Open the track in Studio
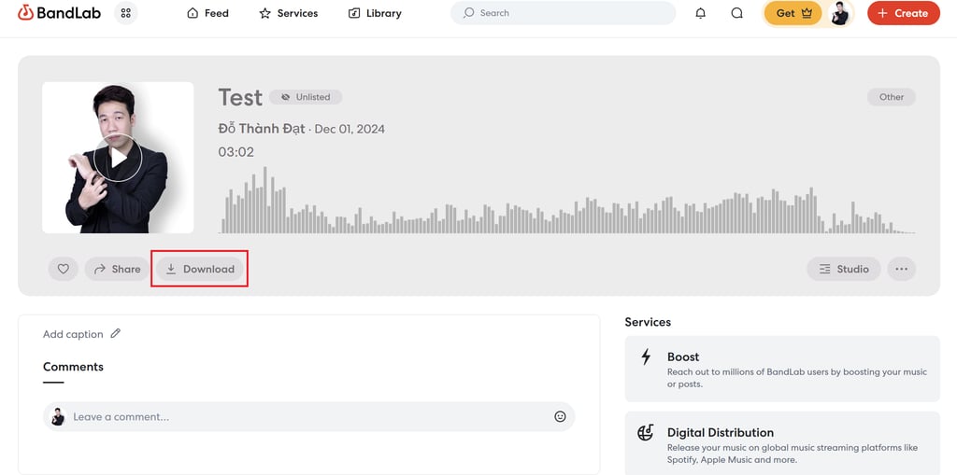Image resolution: width=957 pixels, height=475 pixels. 844,269
